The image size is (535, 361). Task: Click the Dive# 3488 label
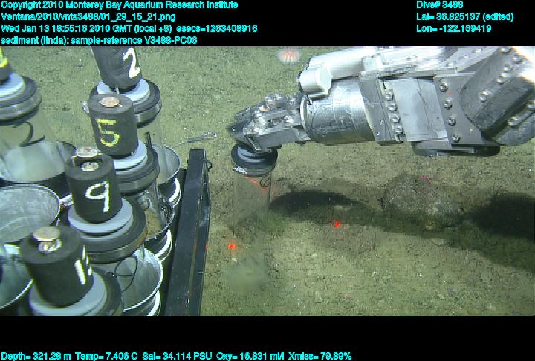(440, 5)
